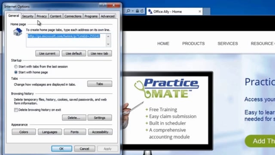Click the security lock icon in address bar

[137, 11]
